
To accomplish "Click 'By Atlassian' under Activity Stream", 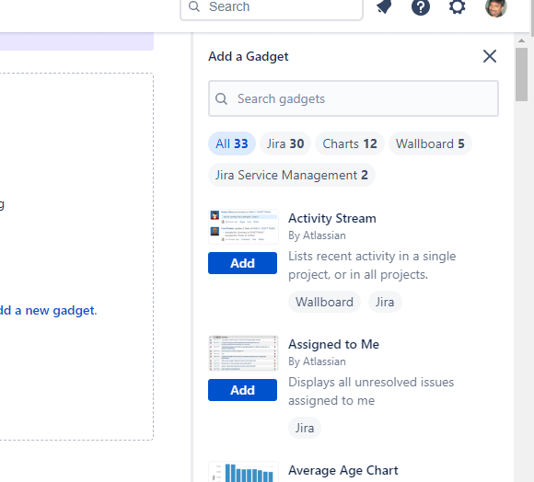I will tap(317, 235).
